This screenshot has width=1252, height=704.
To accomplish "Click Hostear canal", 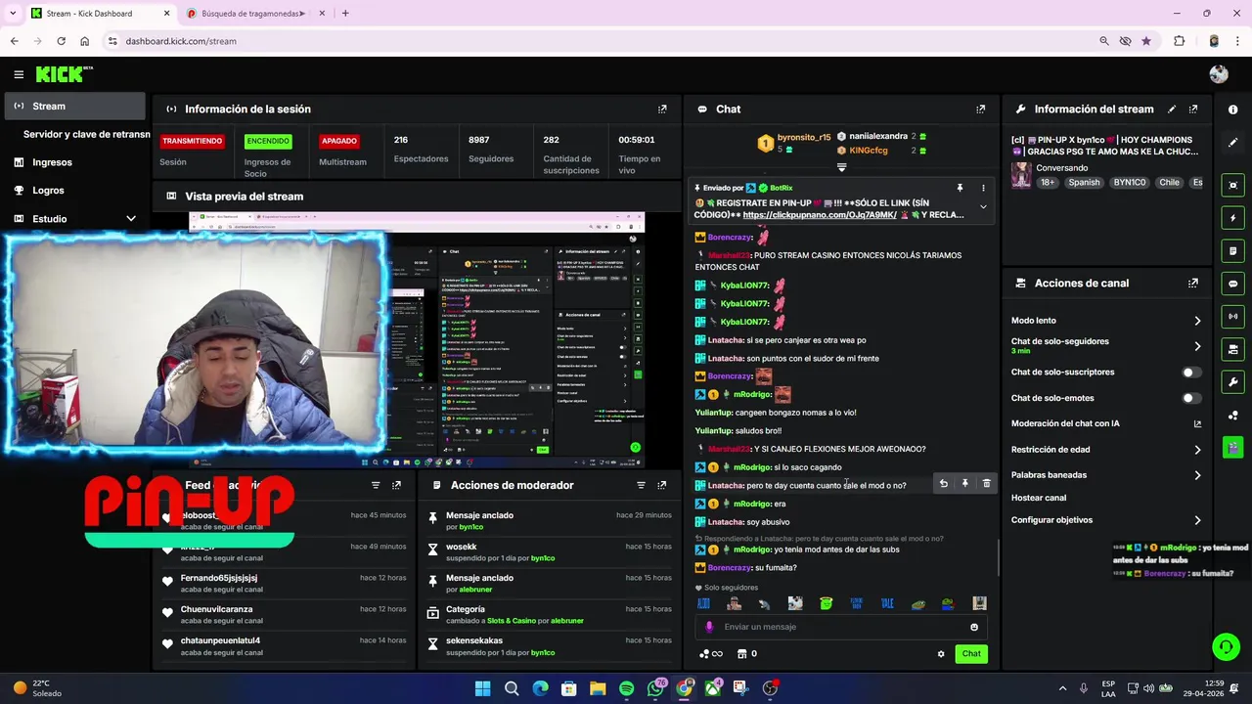I will click(1039, 498).
